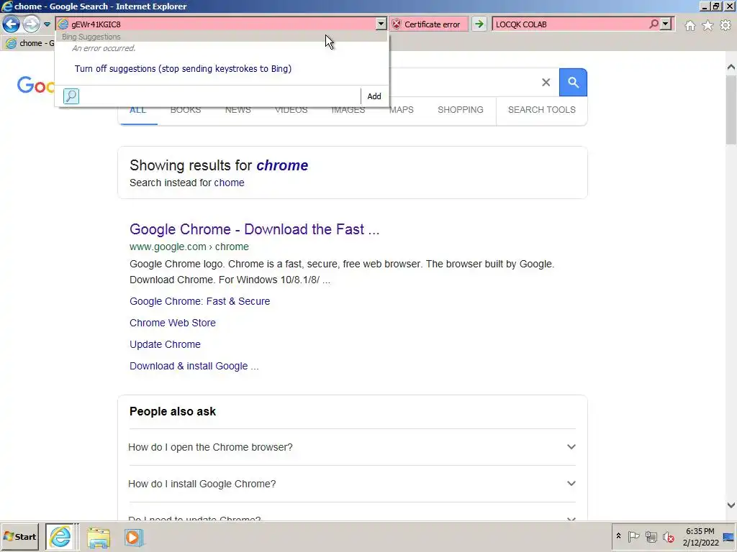Click the green Go arrow button
The height and width of the screenshot is (552, 737).
pyautogui.click(x=479, y=24)
